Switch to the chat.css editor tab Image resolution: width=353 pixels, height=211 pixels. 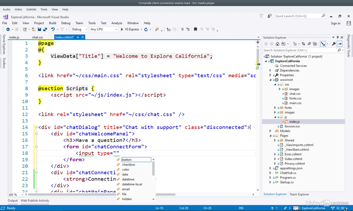pyautogui.click(x=37, y=37)
